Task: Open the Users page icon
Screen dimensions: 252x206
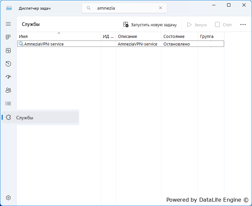Action: (x=8, y=90)
